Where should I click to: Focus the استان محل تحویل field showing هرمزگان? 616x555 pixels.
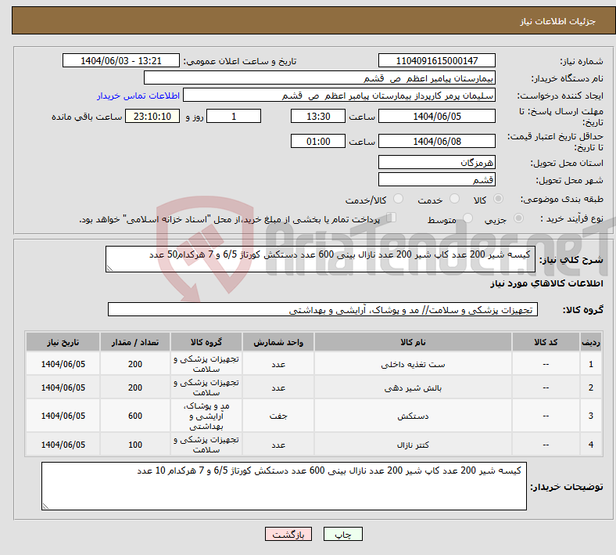pyautogui.click(x=436, y=162)
